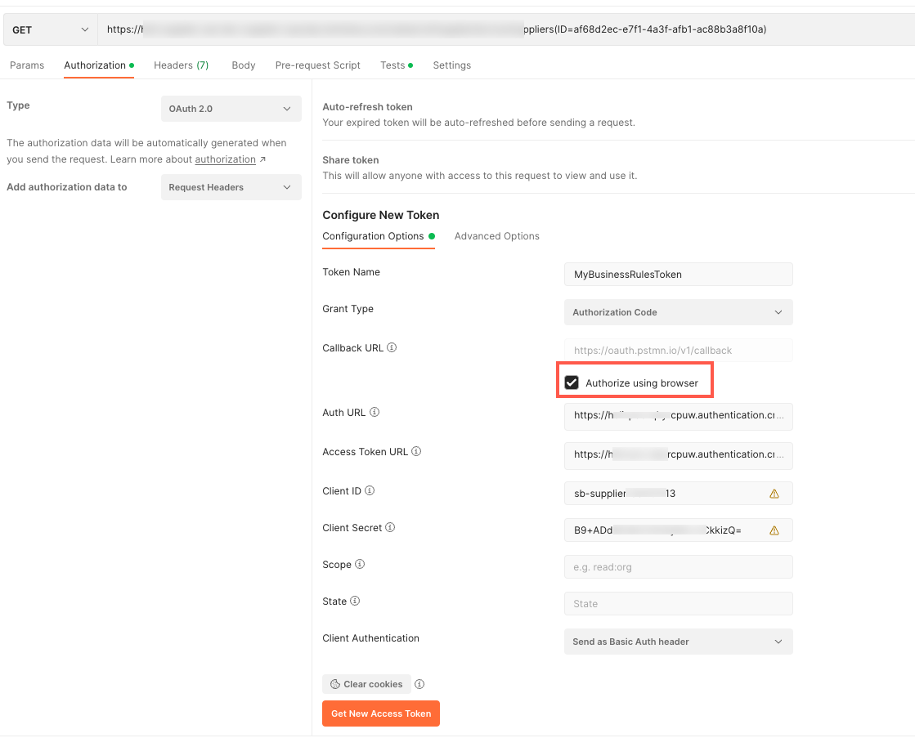Click the warning icon in the Client ID field
The width and height of the screenshot is (915, 738).
[x=774, y=493]
